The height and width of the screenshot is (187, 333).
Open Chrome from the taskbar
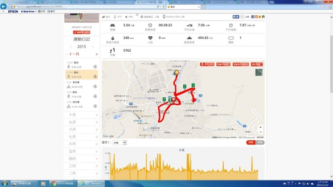click(x=62, y=184)
